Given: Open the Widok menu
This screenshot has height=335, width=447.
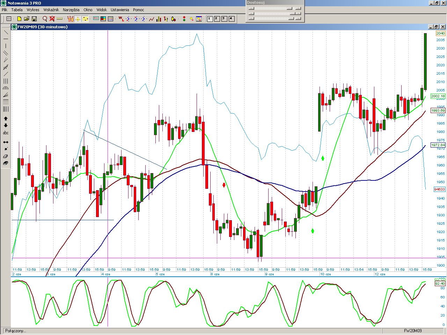Looking at the screenshot, I should (102, 10).
